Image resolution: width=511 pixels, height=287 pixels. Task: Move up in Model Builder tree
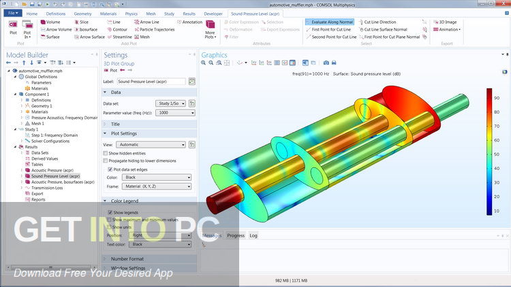pos(24,63)
